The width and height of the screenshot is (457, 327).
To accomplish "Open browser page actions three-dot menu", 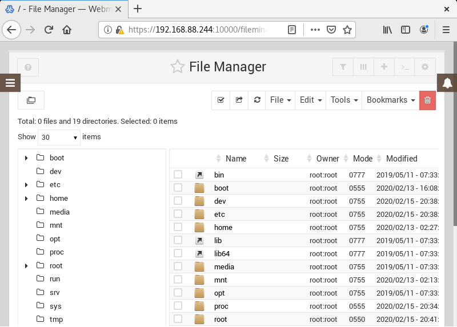I will tap(315, 30).
